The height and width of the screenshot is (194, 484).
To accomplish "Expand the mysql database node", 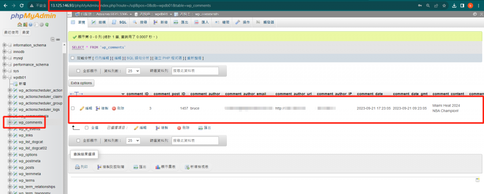I will pos(5,58).
